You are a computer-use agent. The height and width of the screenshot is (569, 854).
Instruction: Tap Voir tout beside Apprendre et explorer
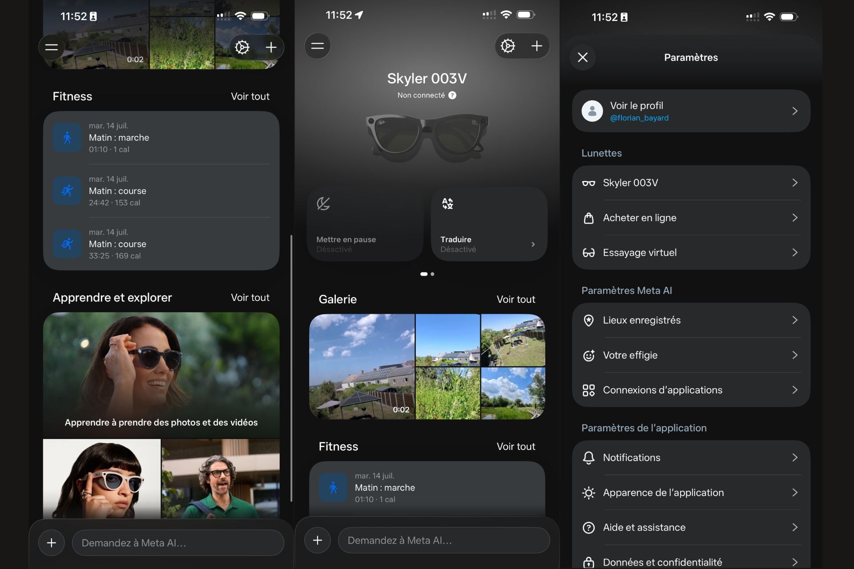(250, 298)
